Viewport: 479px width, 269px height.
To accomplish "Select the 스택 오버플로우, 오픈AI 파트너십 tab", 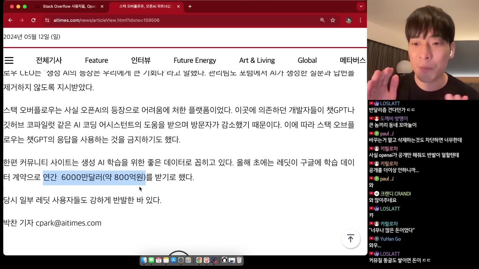I will coord(146,6).
